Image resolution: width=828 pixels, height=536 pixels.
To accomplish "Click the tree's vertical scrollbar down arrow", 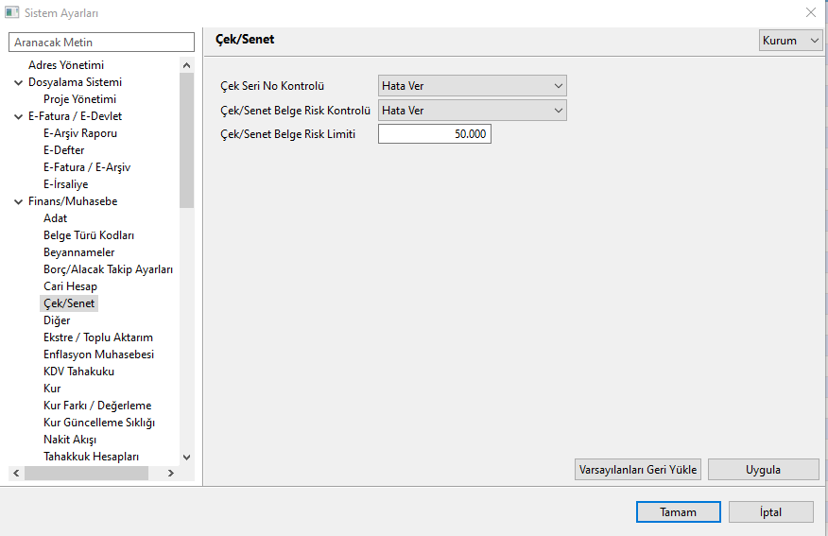I will (186, 457).
